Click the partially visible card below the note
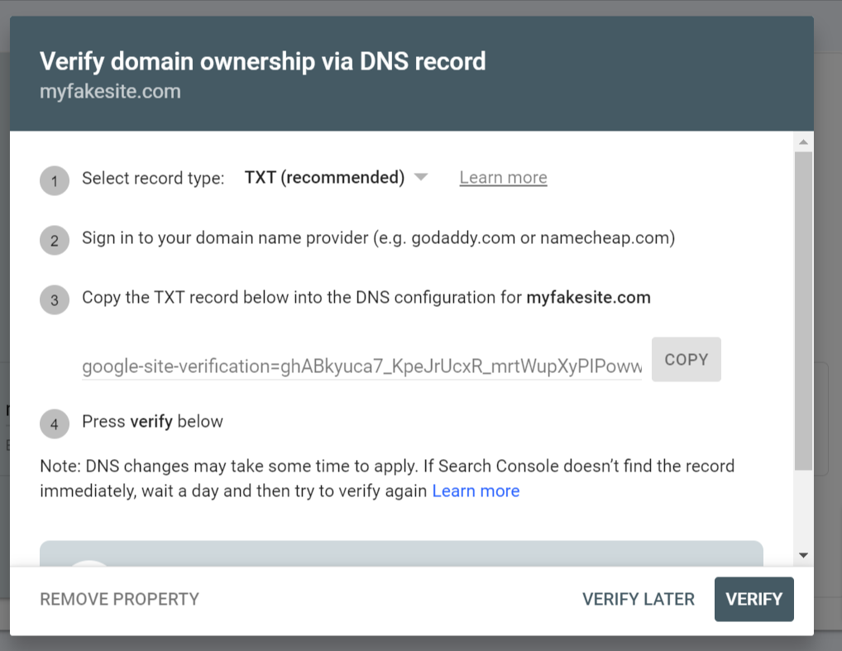This screenshot has height=651, width=842. tap(401, 554)
